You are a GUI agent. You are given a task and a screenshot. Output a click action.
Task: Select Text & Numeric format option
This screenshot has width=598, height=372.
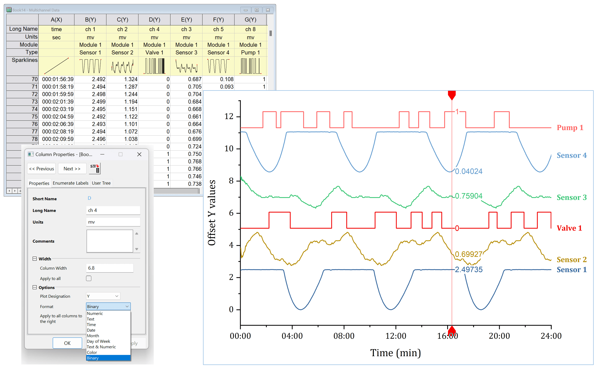pyautogui.click(x=101, y=347)
